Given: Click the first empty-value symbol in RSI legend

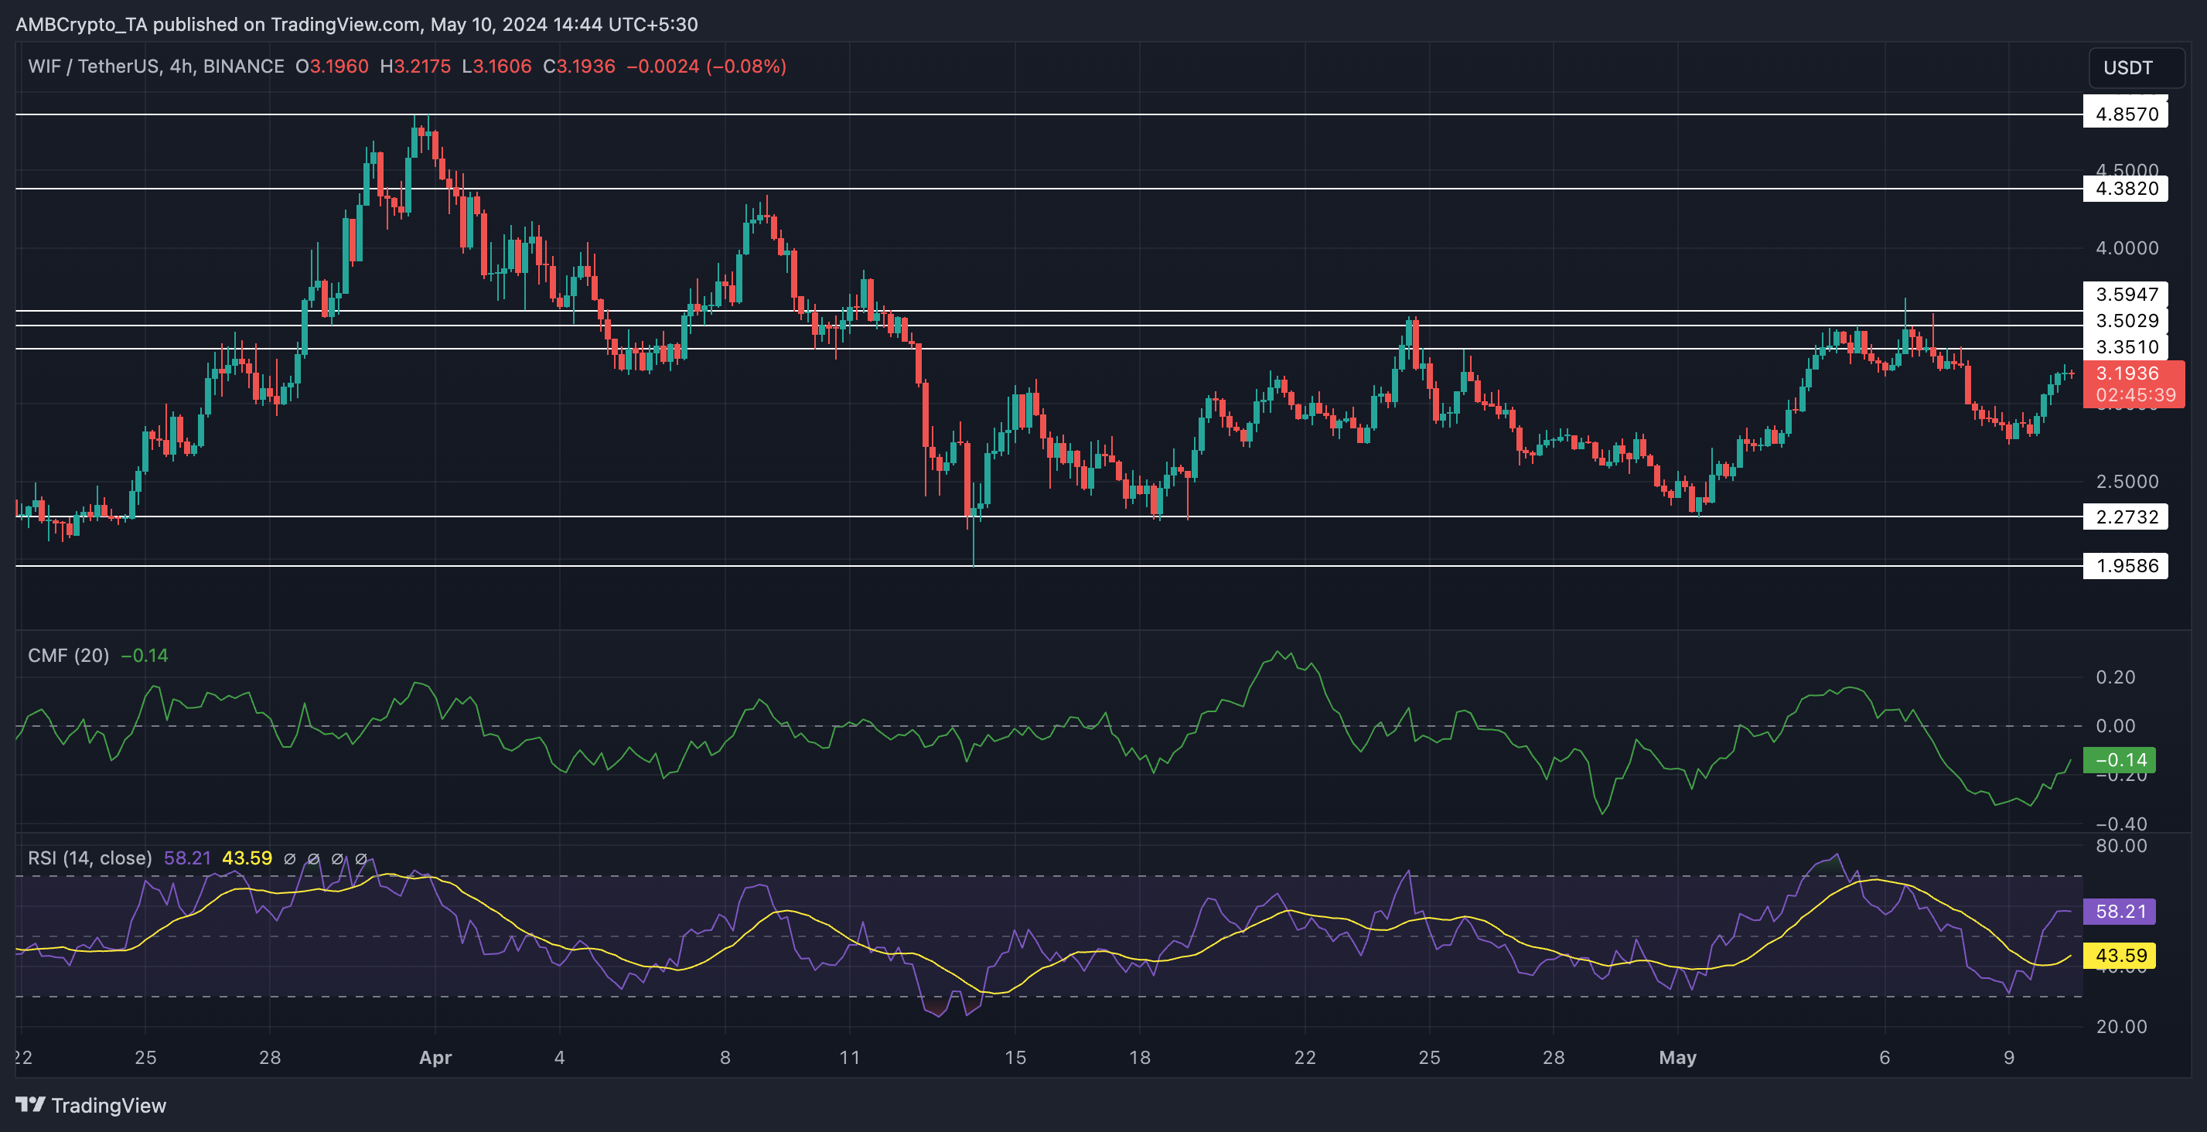Looking at the screenshot, I should 289,858.
